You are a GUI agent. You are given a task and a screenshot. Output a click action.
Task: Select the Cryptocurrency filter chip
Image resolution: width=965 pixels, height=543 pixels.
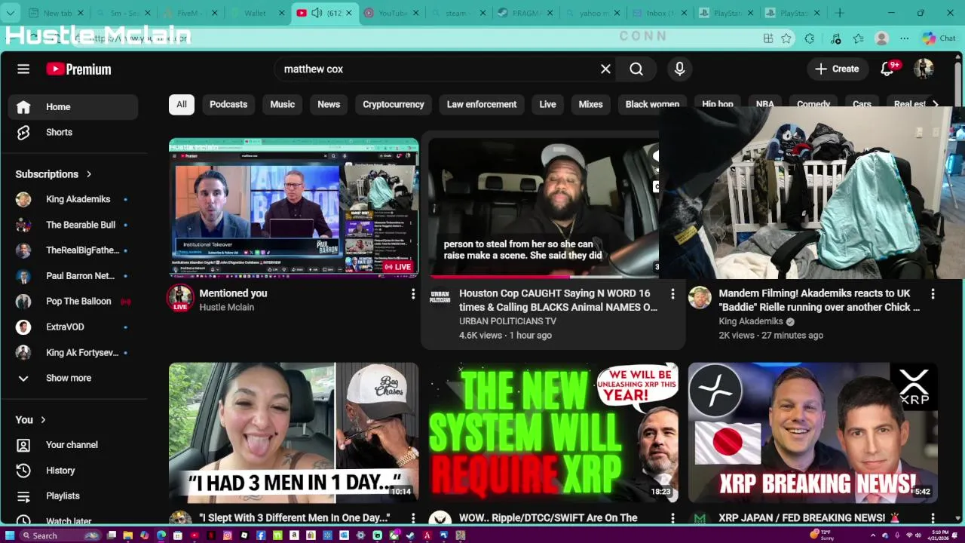coord(394,104)
